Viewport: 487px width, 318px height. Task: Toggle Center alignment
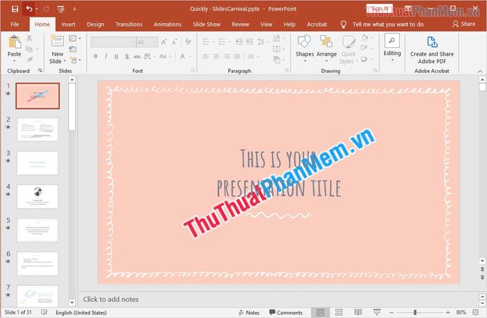216,56
